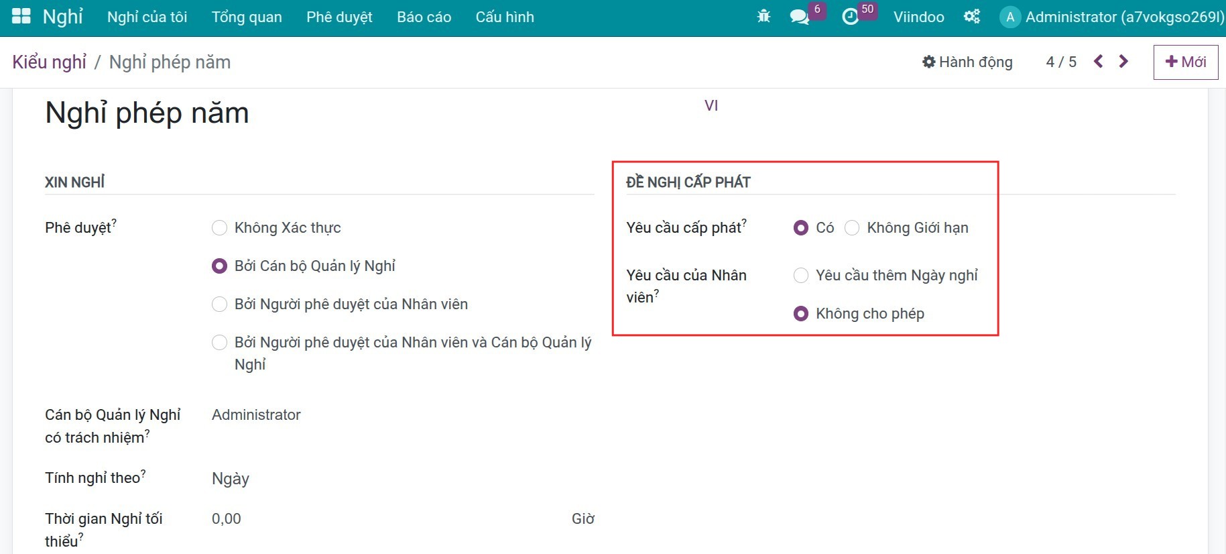Viewport: 1226px width, 554px height.
Task: Open the Báo cáo menu
Action: [x=424, y=17]
